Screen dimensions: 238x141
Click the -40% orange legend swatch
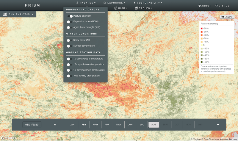tap(202, 35)
